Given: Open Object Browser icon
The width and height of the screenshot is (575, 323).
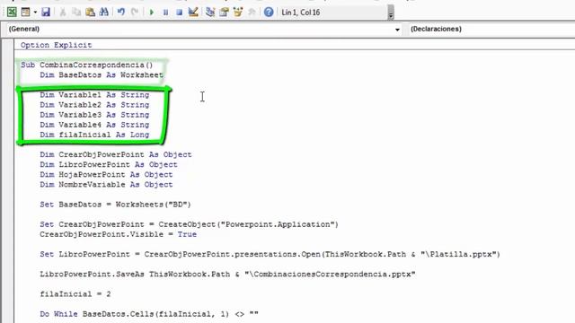Looking at the screenshot, I should 237,12.
